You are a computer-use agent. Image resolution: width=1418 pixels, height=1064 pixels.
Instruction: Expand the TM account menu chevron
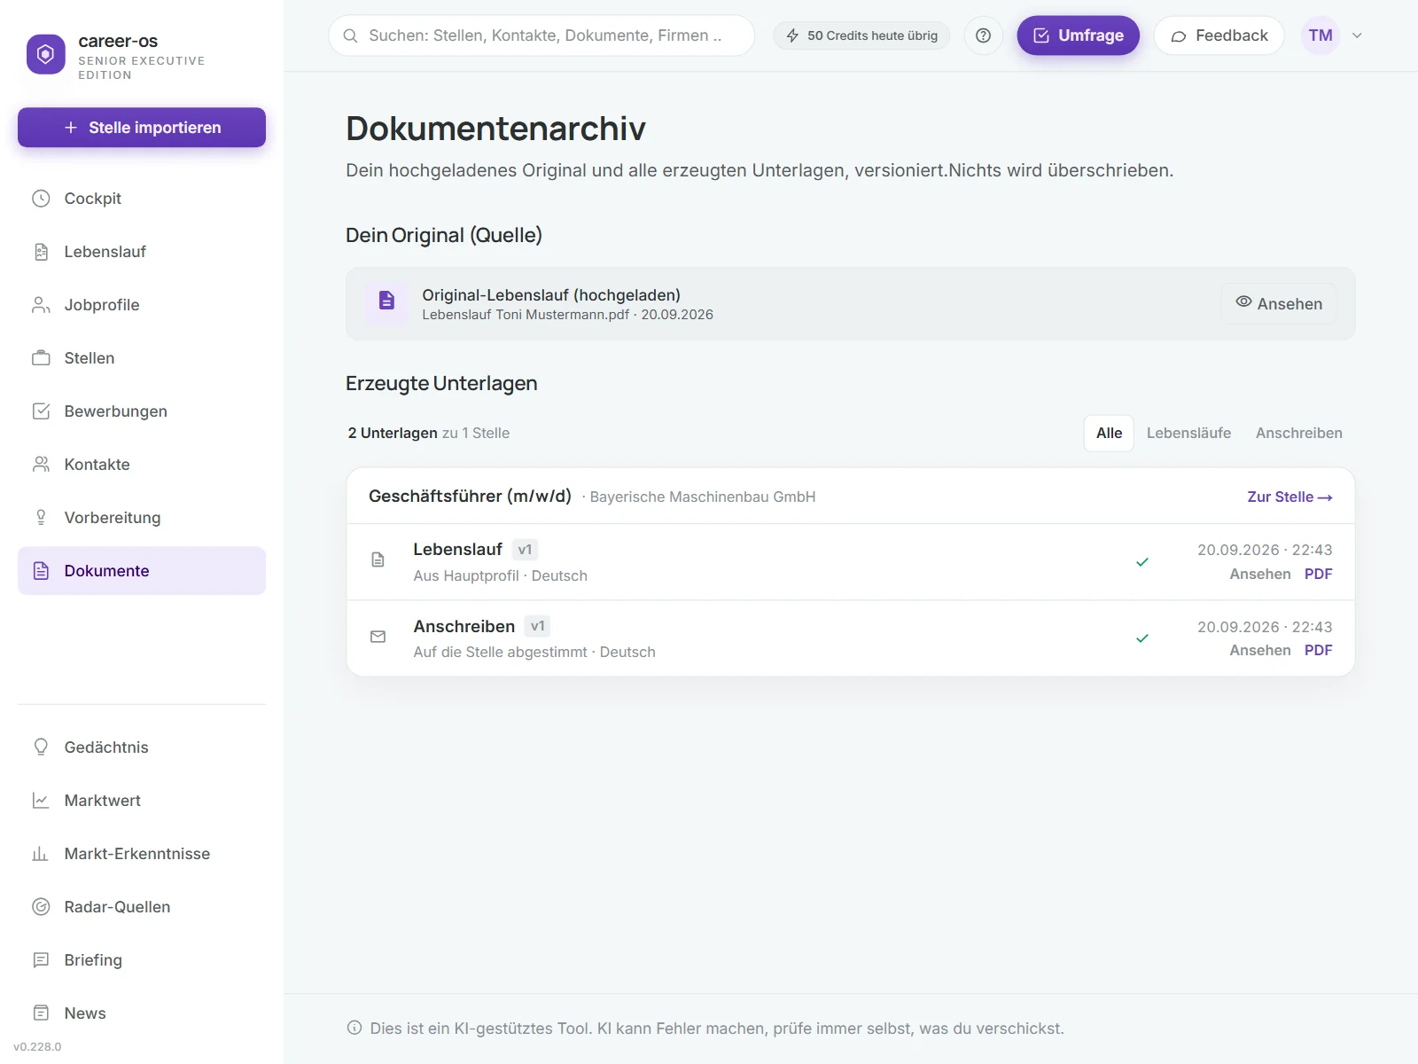click(1357, 35)
